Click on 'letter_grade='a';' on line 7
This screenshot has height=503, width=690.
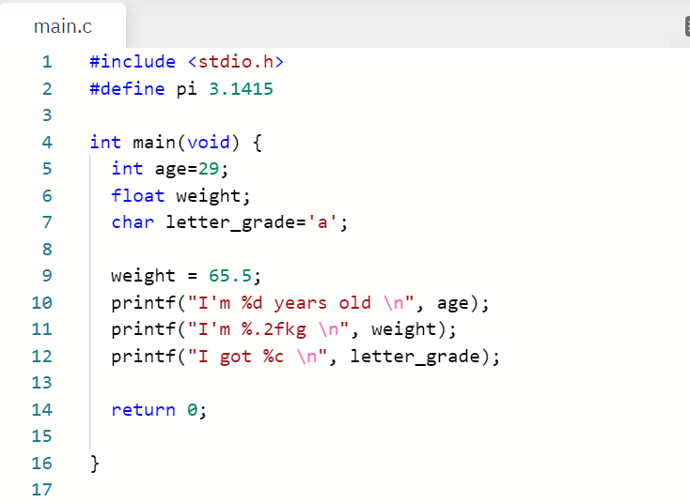pos(257,222)
